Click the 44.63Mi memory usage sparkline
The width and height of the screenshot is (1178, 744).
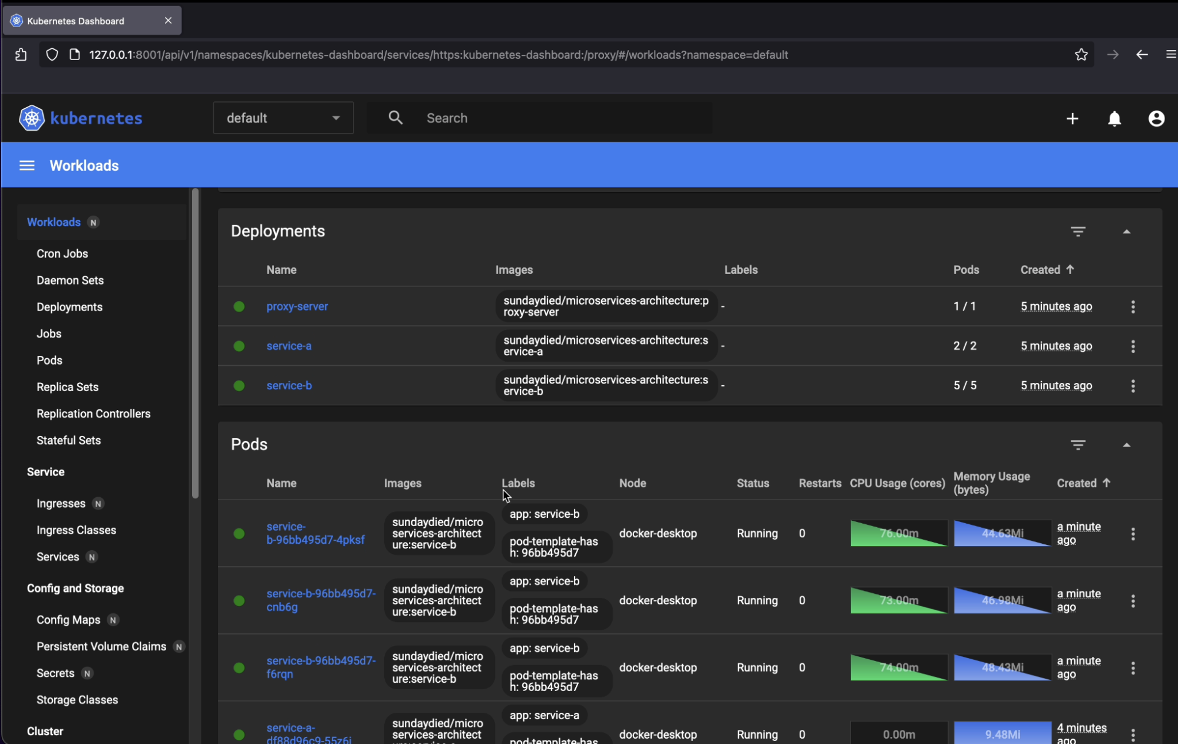(x=1002, y=533)
